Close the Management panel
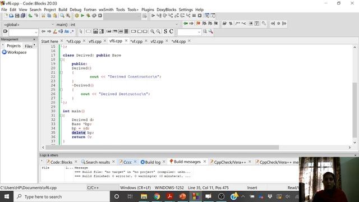The width and height of the screenshot is (359, 202). [34, 39]
